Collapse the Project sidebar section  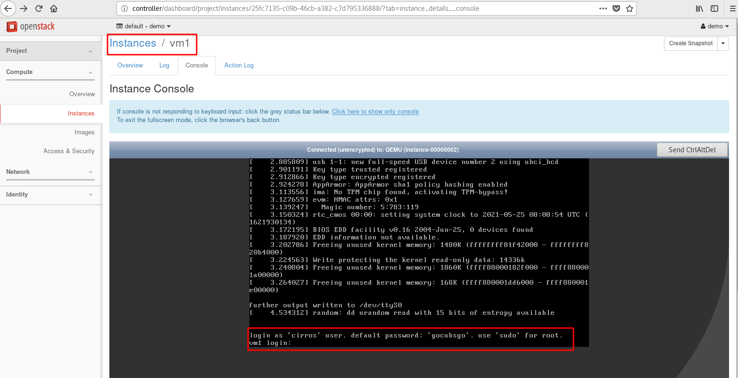tap(50, 51)
